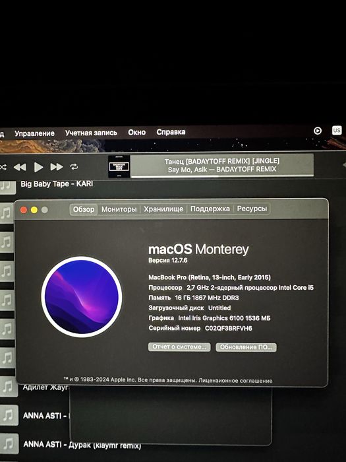Minimize the About This Mac window
Image resolution: width=346 pixels, height=462 pixels.
[34, 210]
